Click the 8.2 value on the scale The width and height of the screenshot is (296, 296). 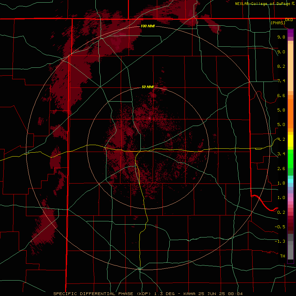(x=281, y=66)
